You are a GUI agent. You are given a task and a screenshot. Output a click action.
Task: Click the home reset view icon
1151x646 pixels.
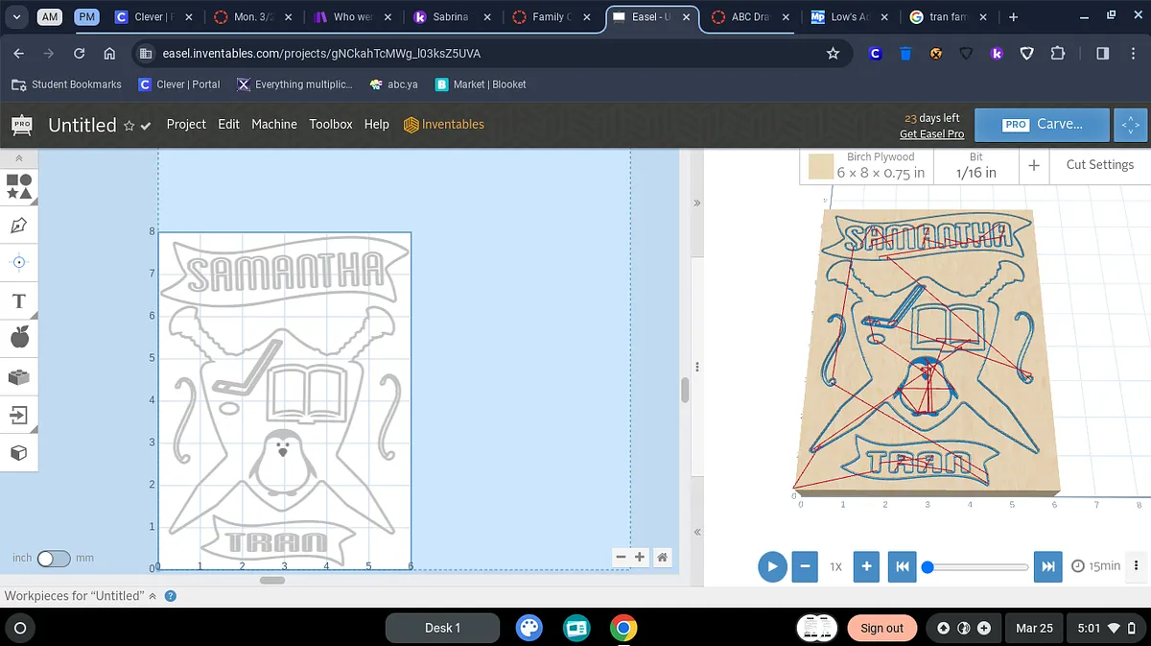(x=662, y=557)
